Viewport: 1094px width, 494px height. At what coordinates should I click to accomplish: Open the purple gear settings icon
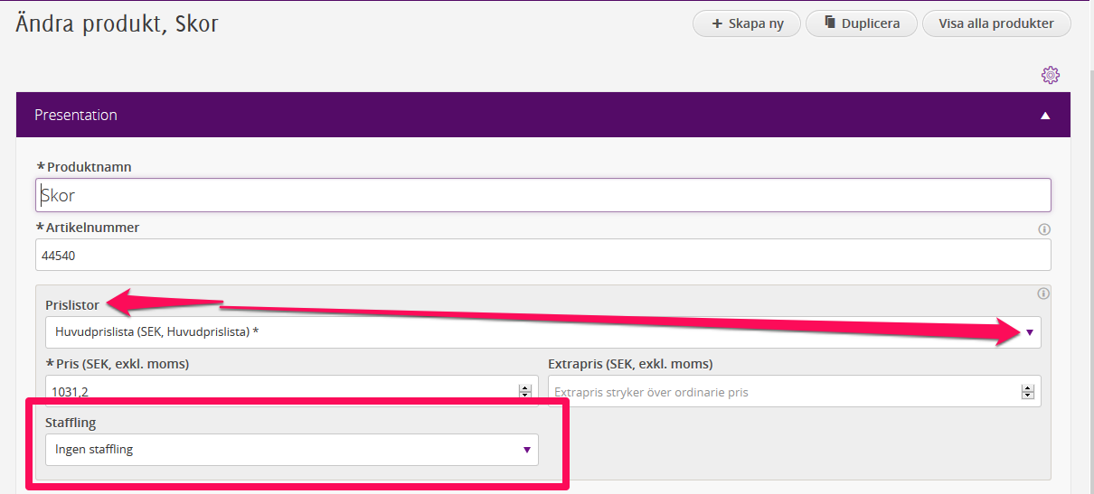[1050, 75]
